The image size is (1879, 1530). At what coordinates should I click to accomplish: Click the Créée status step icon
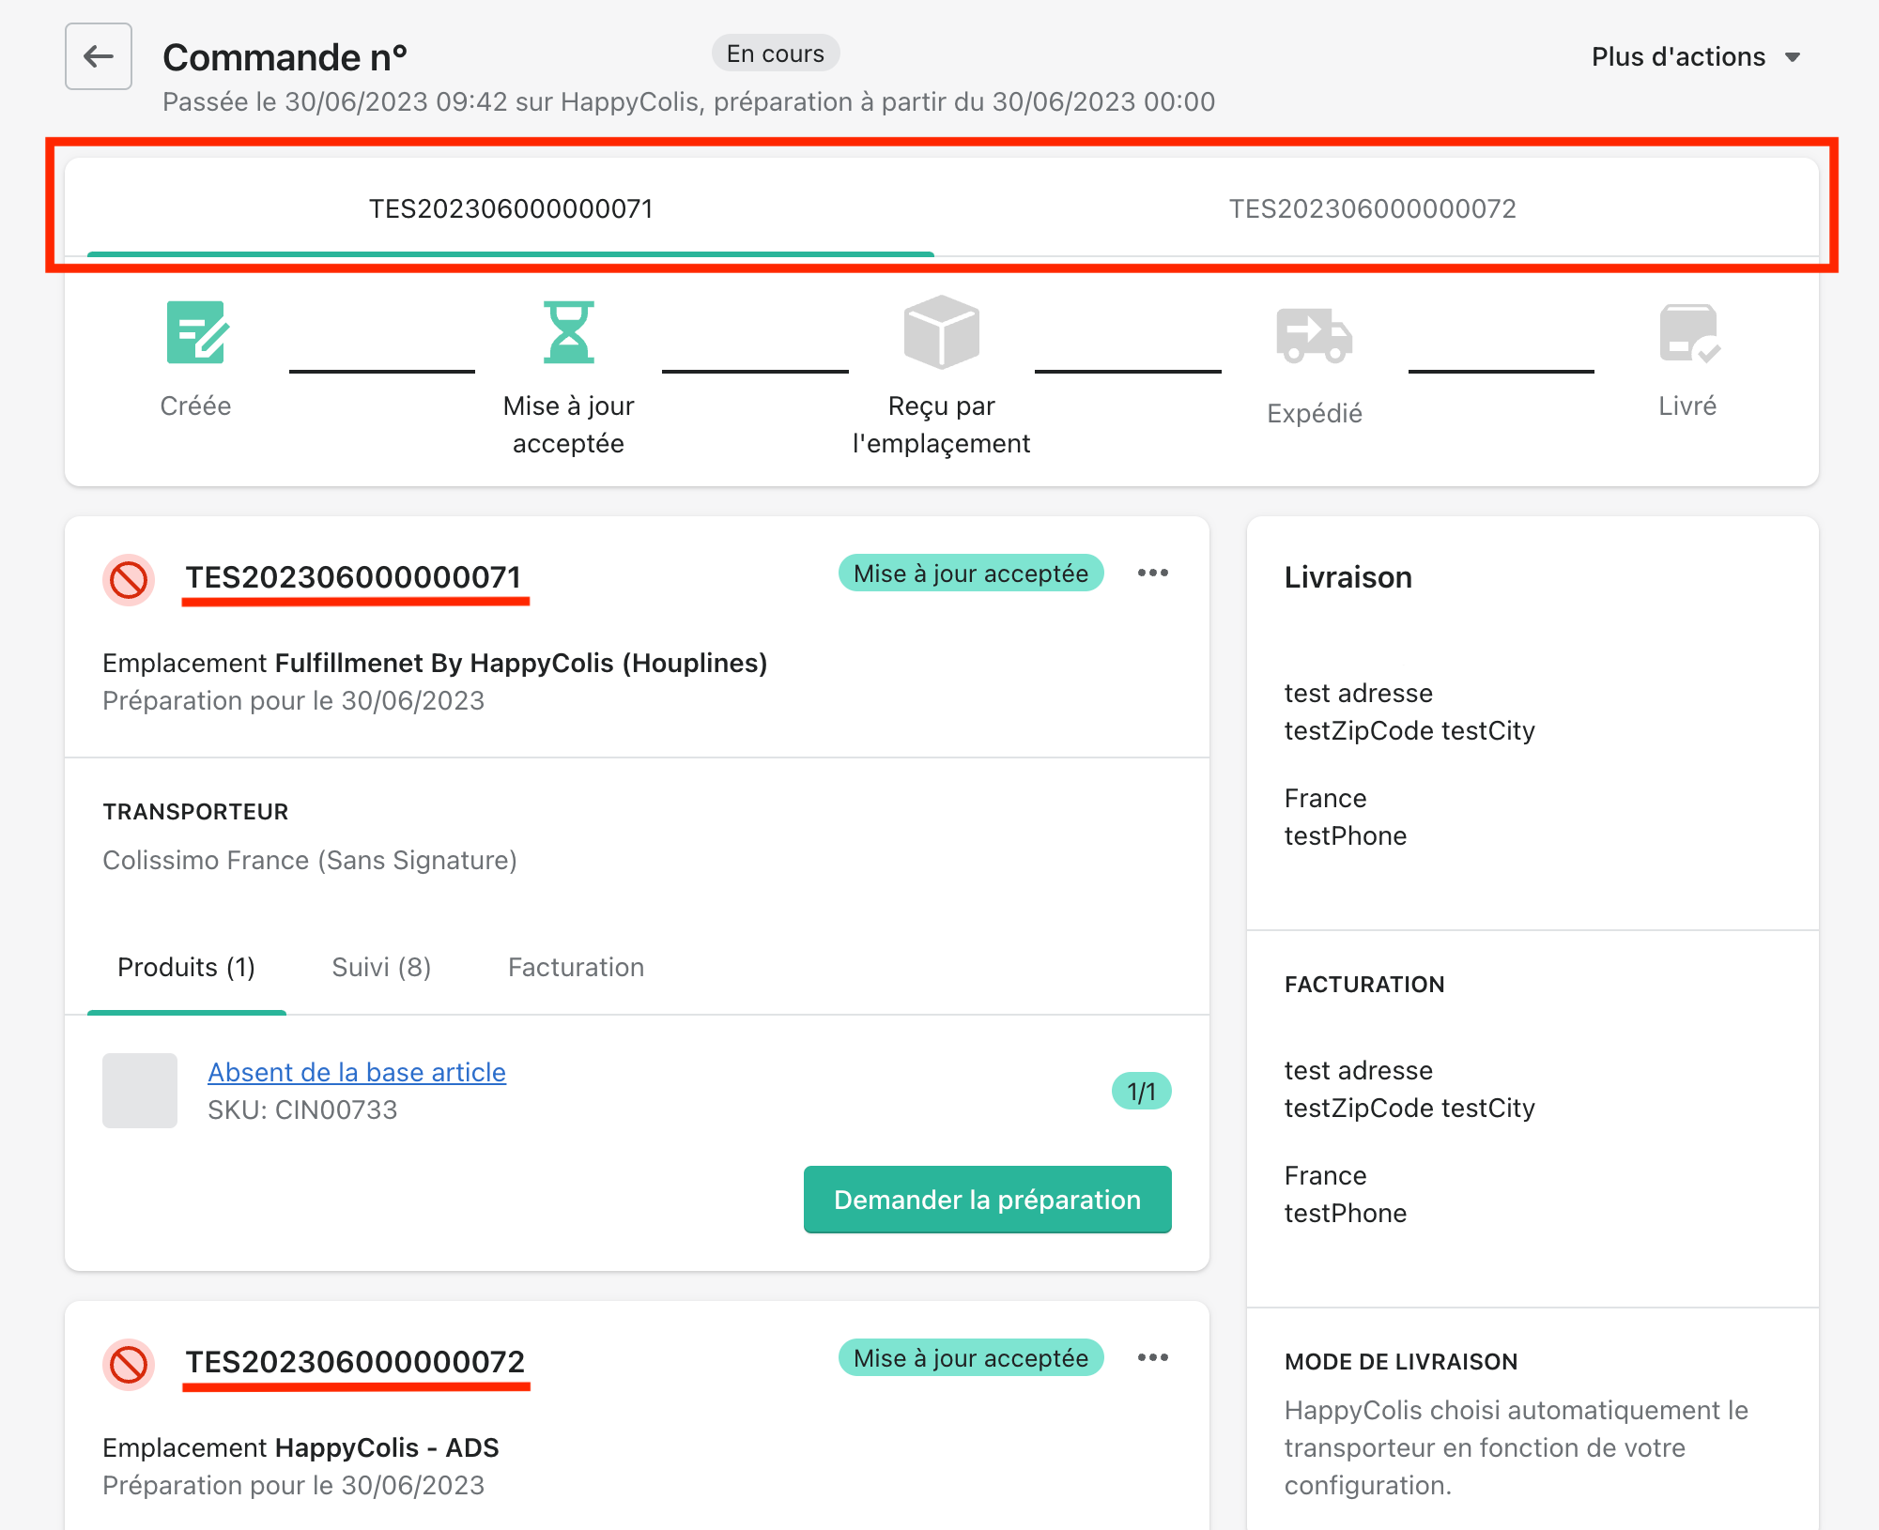pyautogui.click(x=196, y=332)
